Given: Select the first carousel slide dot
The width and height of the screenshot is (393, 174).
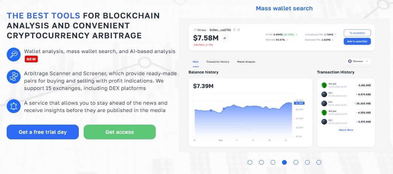Looking at the screenshot, I should [x=250, y=162].
